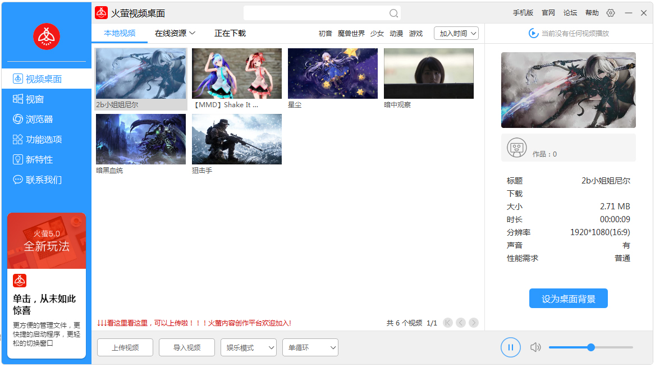
Task: Pause the current playback
Action: pyautogui.click(x=510, y=347)
